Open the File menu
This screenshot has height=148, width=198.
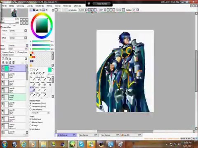pos(4,6)
